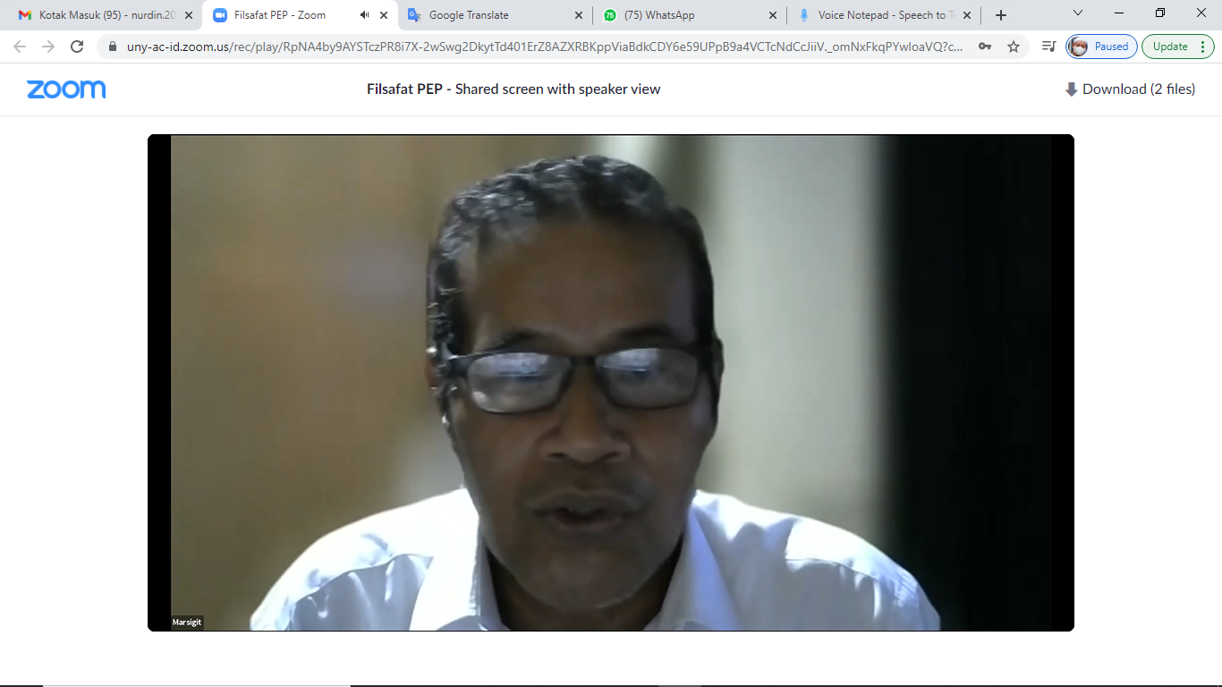The height and width of the screenshot is (687, 1222).
Task: Click the recording title heading text
Action: pyautogui.click(x=513, y=89)
